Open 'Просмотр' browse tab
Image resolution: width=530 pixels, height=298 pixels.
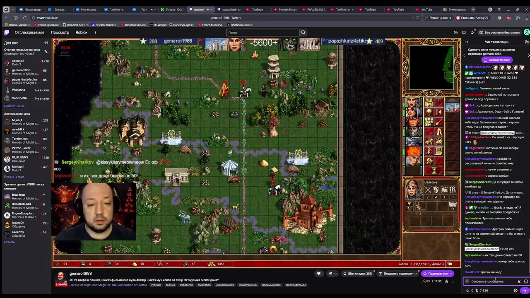[x=60, y=32]
